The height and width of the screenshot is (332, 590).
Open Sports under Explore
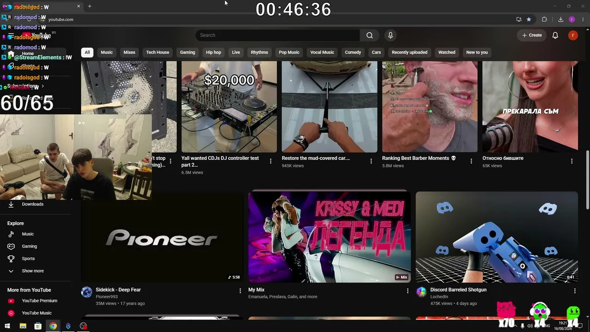28,259
